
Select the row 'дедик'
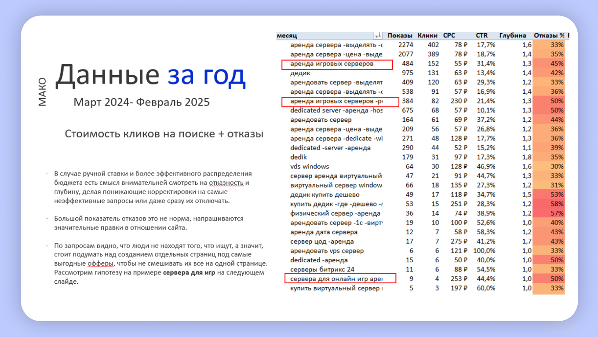(x=421, y=73)
